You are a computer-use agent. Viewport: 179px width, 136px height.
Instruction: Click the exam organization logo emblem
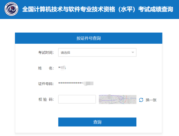(x=11, y=9)
